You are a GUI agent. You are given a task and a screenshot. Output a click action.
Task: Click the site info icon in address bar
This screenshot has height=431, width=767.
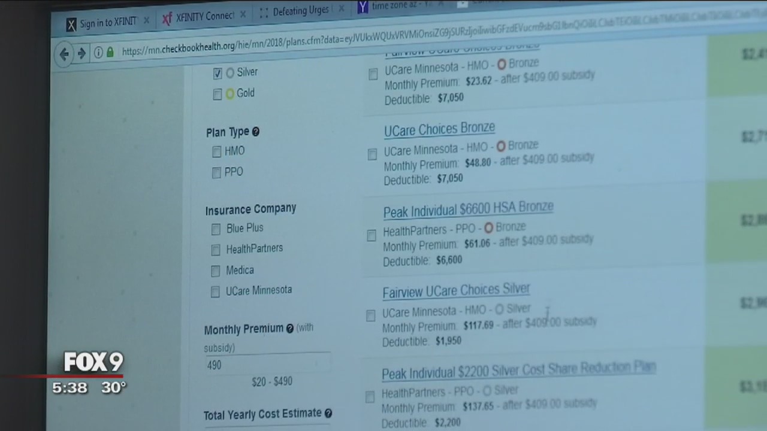[x=98, y=53]
